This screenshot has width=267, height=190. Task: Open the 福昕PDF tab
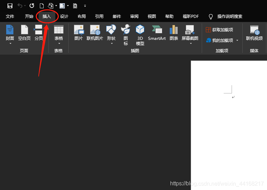coord(191,16)
